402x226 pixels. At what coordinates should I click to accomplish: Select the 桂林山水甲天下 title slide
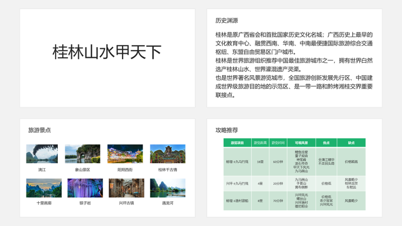coord(107,58)
